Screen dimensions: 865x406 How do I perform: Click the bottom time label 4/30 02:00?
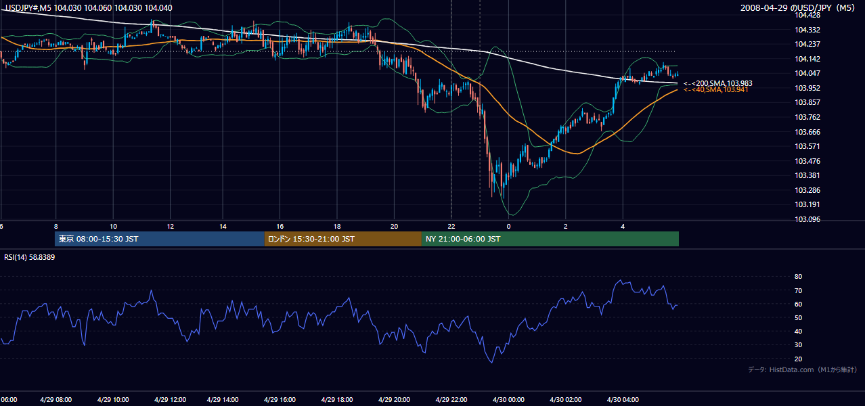(x=566, y=400)
